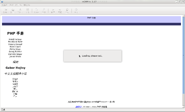Image resolution: width=185 pixels, height=112 pixels.
Task: Click the author name 'Mehdi Achour'
Action: tap(15, 39)
